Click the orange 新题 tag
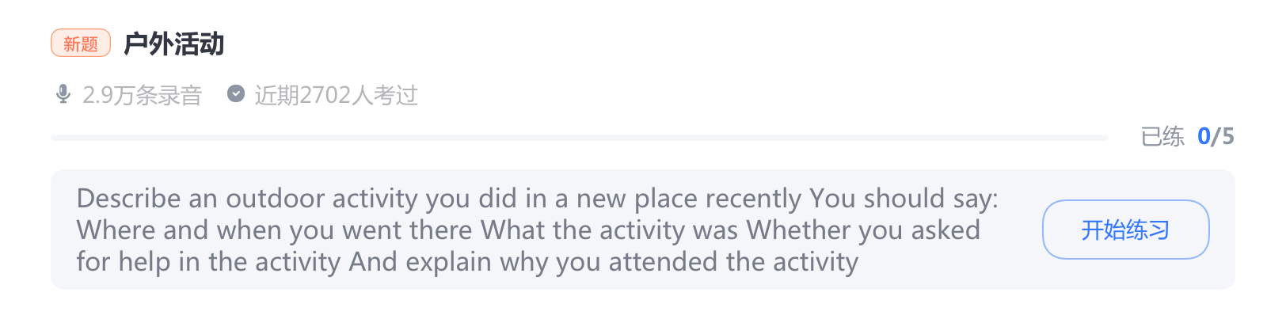1286x315 pixels. click(x=81, y=44)
